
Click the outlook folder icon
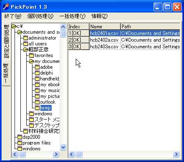click(x=37, y=102)
